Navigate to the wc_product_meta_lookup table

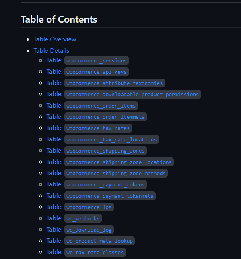[x=91, y=241]
